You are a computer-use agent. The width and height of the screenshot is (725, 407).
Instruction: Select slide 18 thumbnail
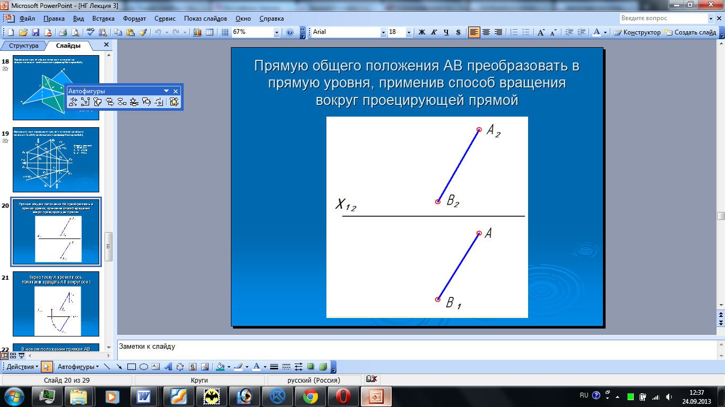56,87
